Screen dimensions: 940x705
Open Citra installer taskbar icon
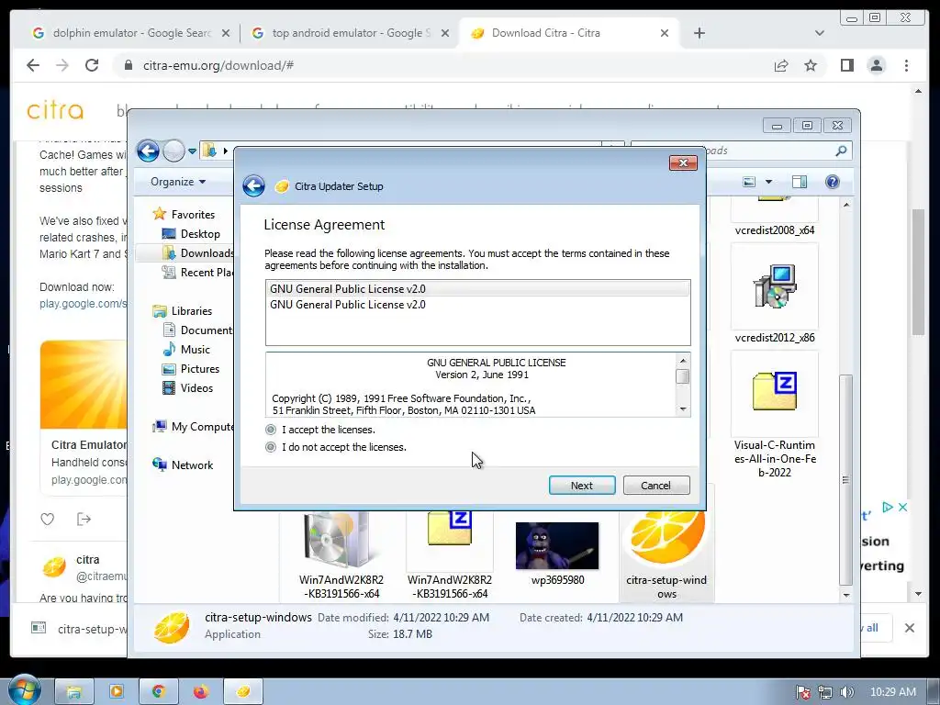[242, 692]
